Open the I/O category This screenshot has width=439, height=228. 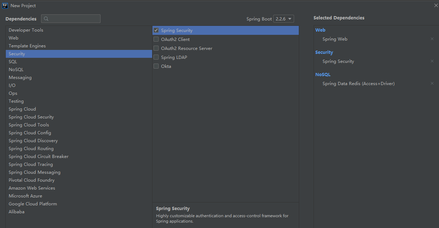click(x=79, y=85)
